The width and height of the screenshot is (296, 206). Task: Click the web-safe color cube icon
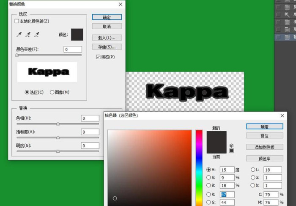[232, 145]
